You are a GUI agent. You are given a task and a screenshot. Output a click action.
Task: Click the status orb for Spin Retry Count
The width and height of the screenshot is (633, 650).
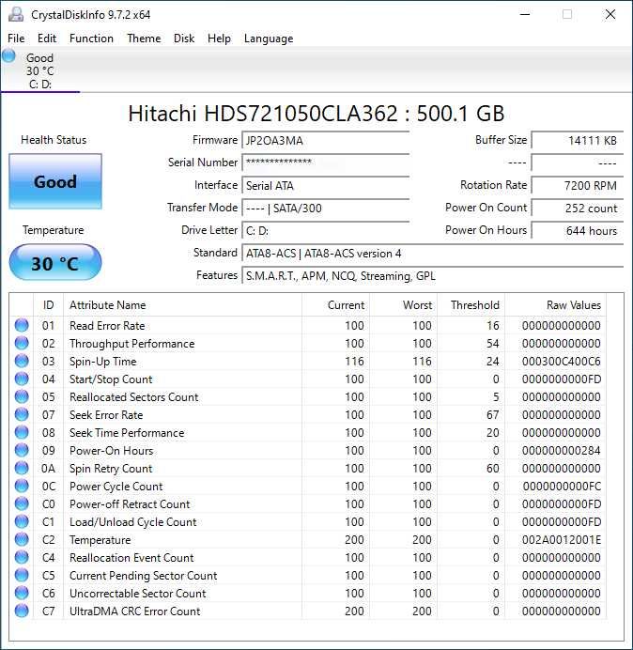22,468
